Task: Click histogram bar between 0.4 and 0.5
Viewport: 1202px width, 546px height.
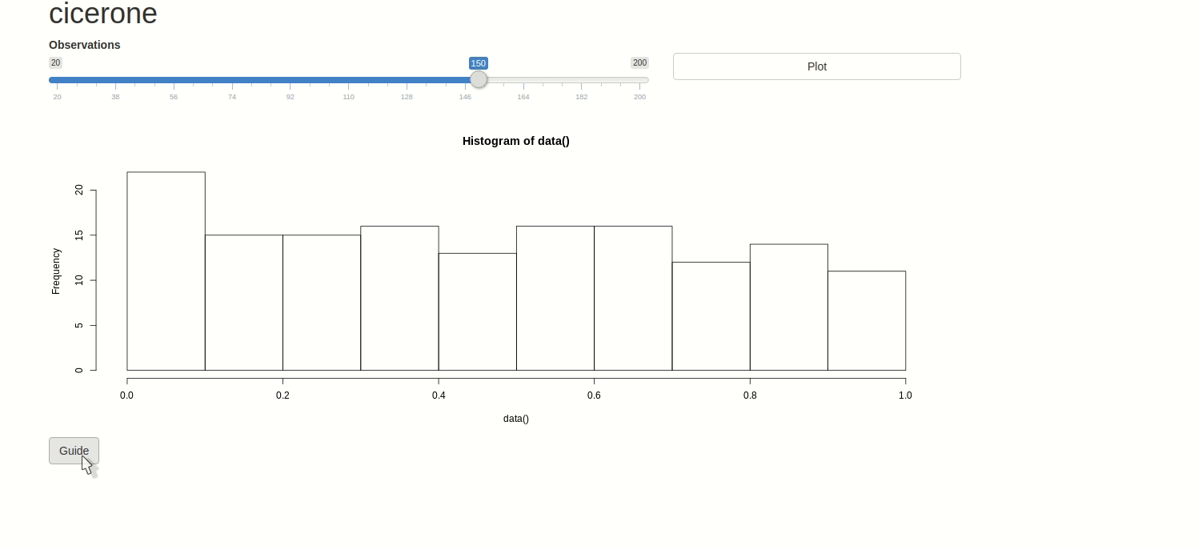Action: pyautogui.click(x=478, y=312)
